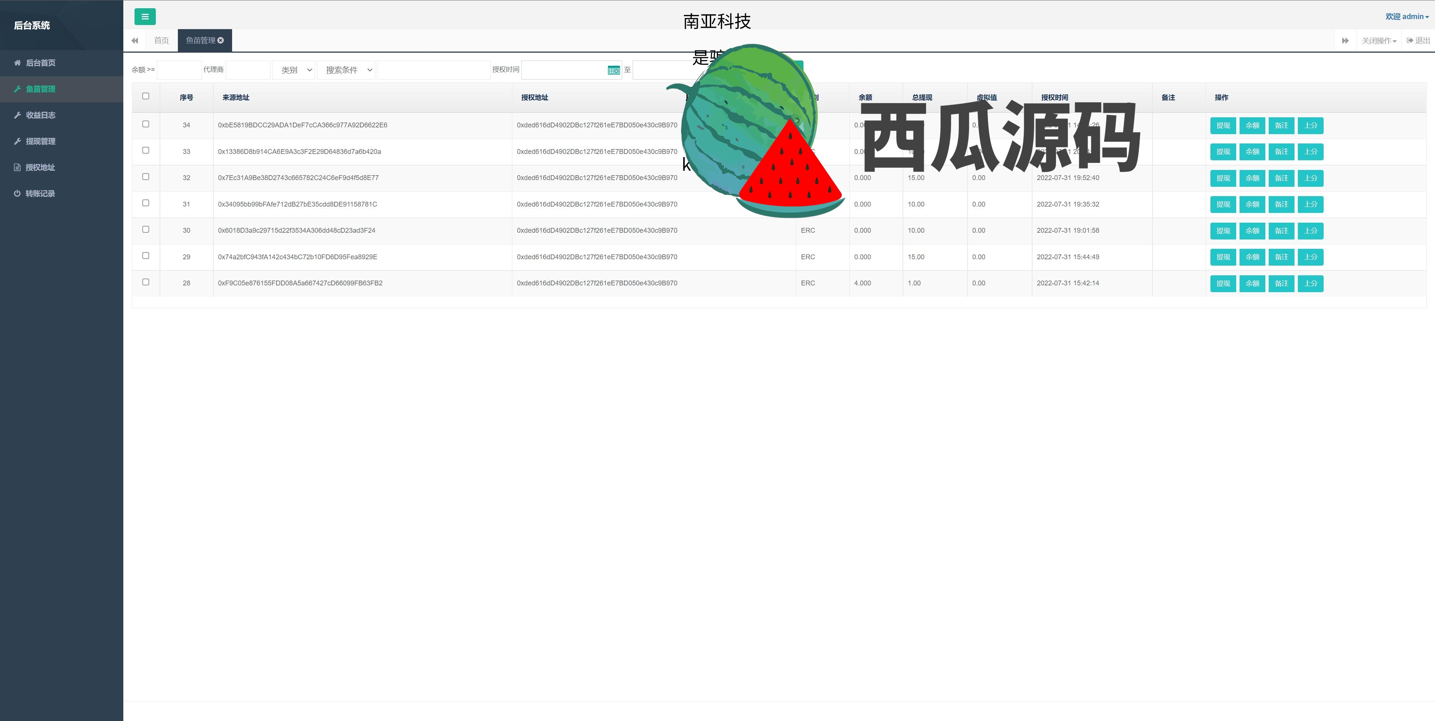Click 提现 button for row 33
The height and width of the screenshot is (721, 1435).
1223,152
